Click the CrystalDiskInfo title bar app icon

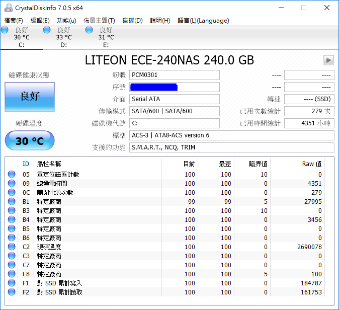tap(9, 8)
